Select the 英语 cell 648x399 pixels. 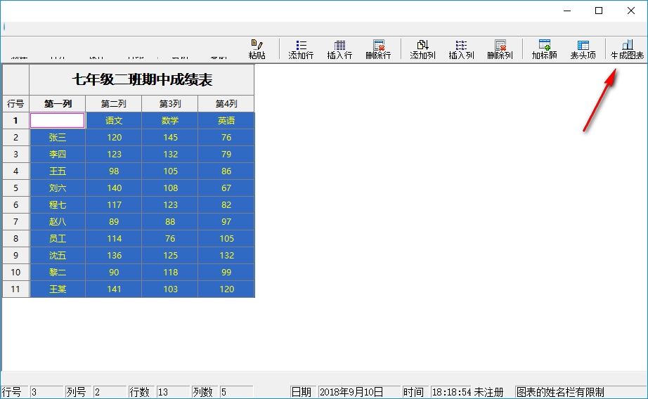pyautogui.click(x=226, y=121)
